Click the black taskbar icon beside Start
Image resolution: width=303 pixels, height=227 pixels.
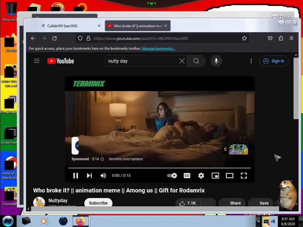point(26,221)
